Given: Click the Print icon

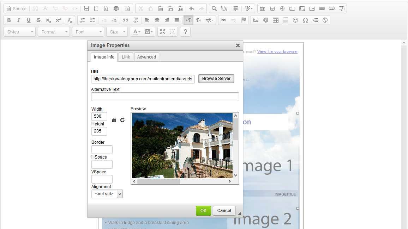Looking at the screenshot, I should coord(116,8).
